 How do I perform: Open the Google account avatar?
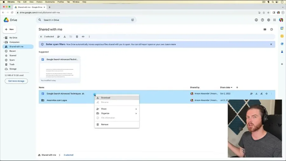281,20
